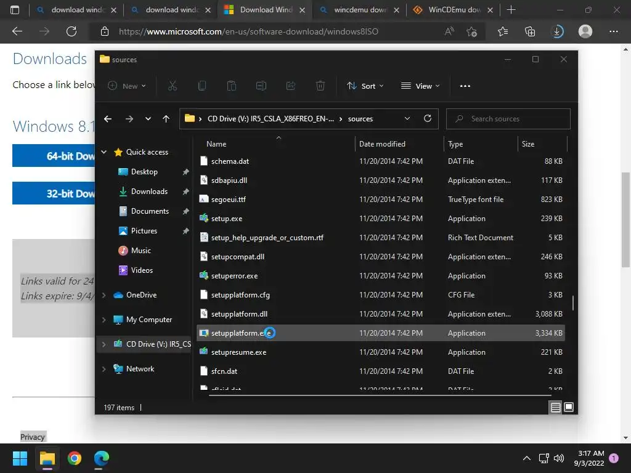Click CD Drive (V:) breadcrumb in address bar
Screen dimensions: 631x473
pyautogui.click(x=271, y=119)
